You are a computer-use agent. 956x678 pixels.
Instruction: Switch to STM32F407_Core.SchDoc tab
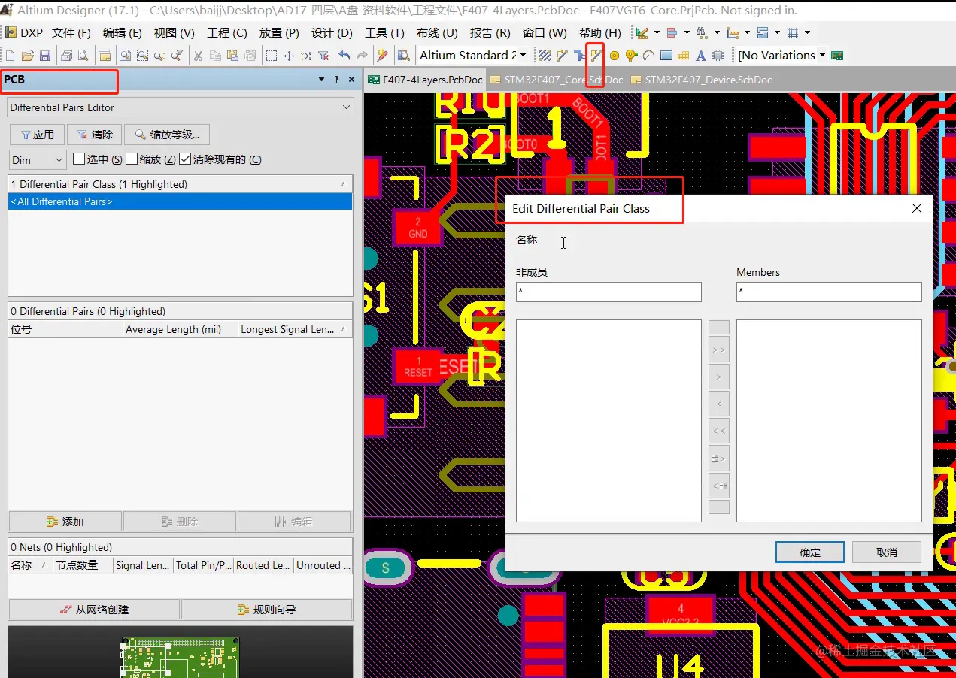(x=557, y=80)
